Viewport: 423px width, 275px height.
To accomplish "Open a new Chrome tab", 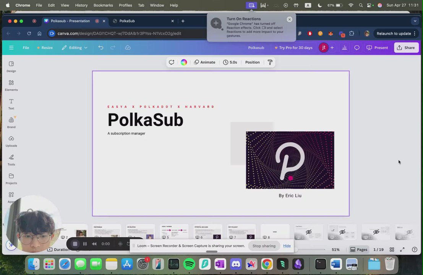I will tap(183, 21).
